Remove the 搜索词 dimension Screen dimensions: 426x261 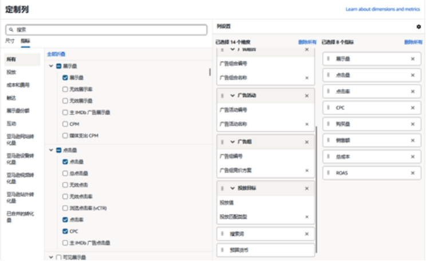pos(307,234)
